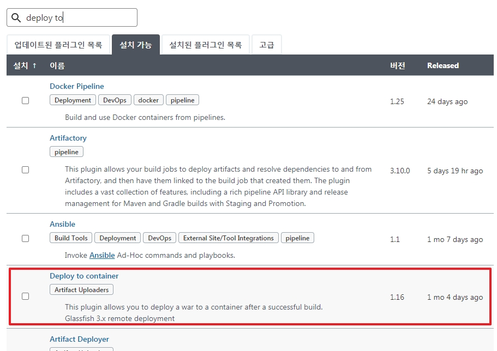Click 'Build and use Docker containers' description

point(145,118)
